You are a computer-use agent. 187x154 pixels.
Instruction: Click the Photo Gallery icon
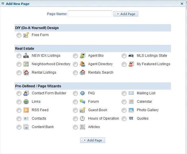pos(131,110)
